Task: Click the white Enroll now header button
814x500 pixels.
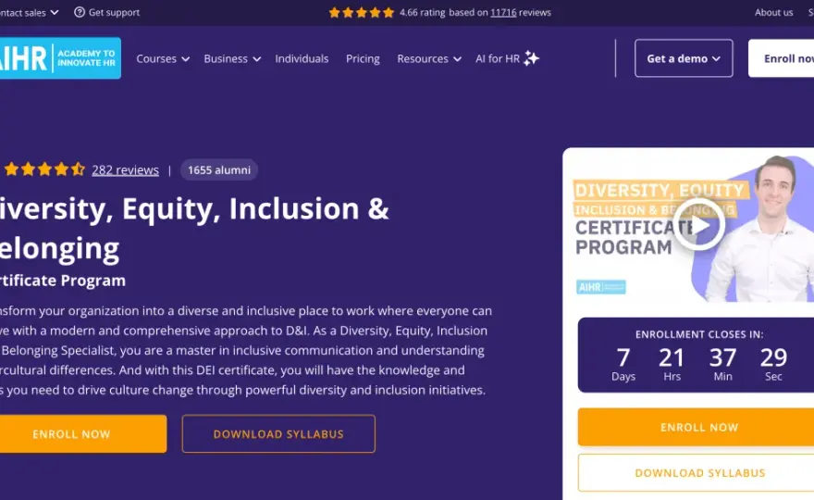Action: coord(782,58)
